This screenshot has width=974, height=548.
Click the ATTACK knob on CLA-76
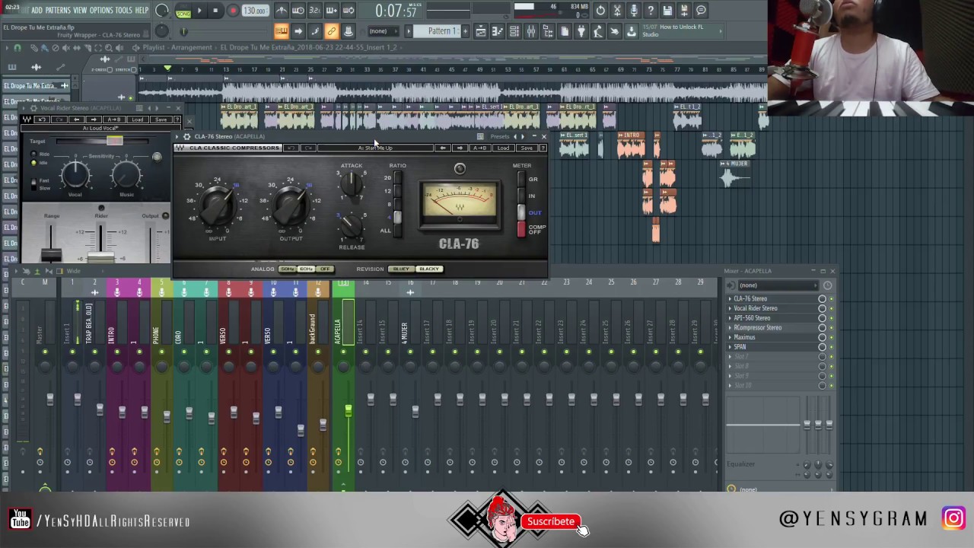[352, 183]
